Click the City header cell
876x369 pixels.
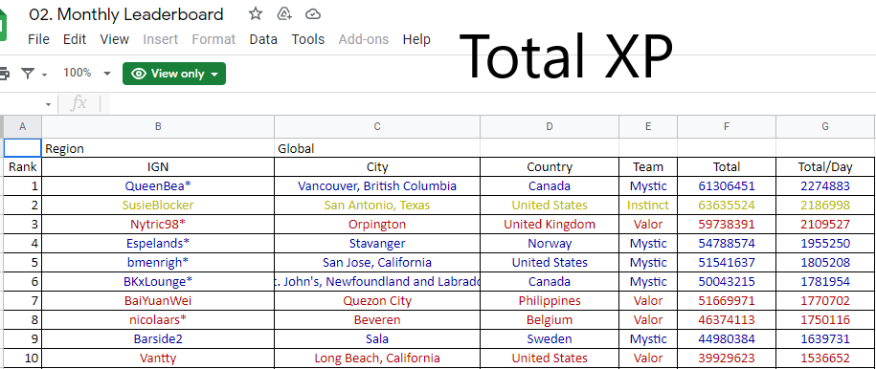(377, 167)
